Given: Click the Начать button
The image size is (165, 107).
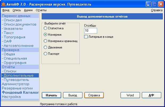Looking at the screenshot, I should (51, 95).
